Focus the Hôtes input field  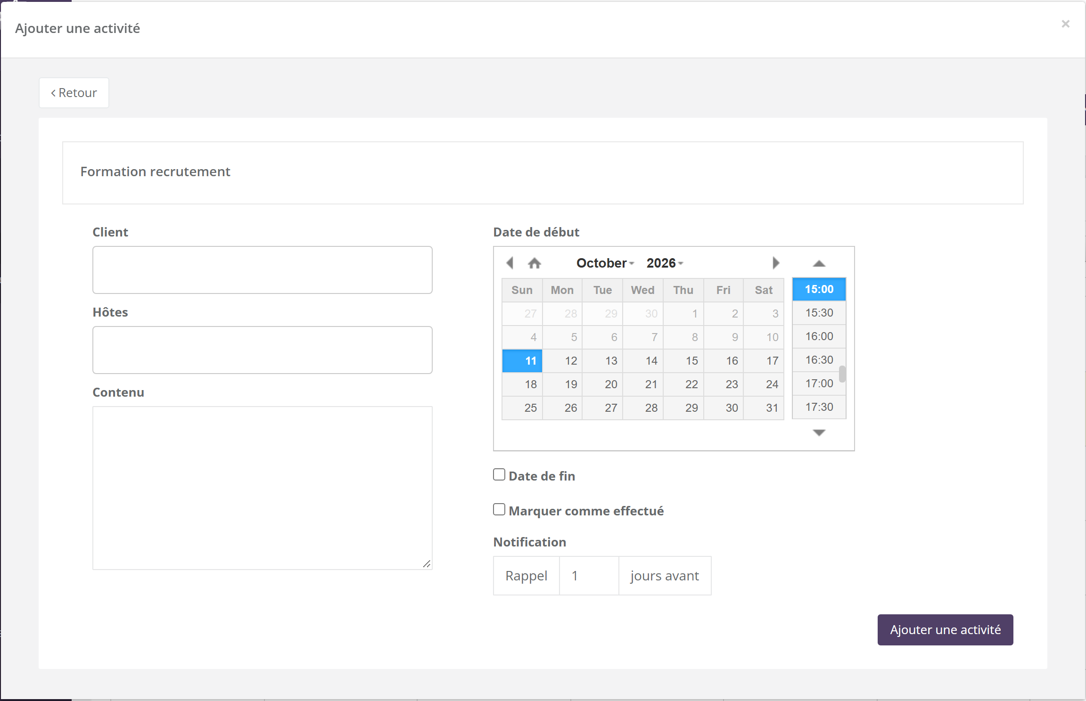pos(263,350)
